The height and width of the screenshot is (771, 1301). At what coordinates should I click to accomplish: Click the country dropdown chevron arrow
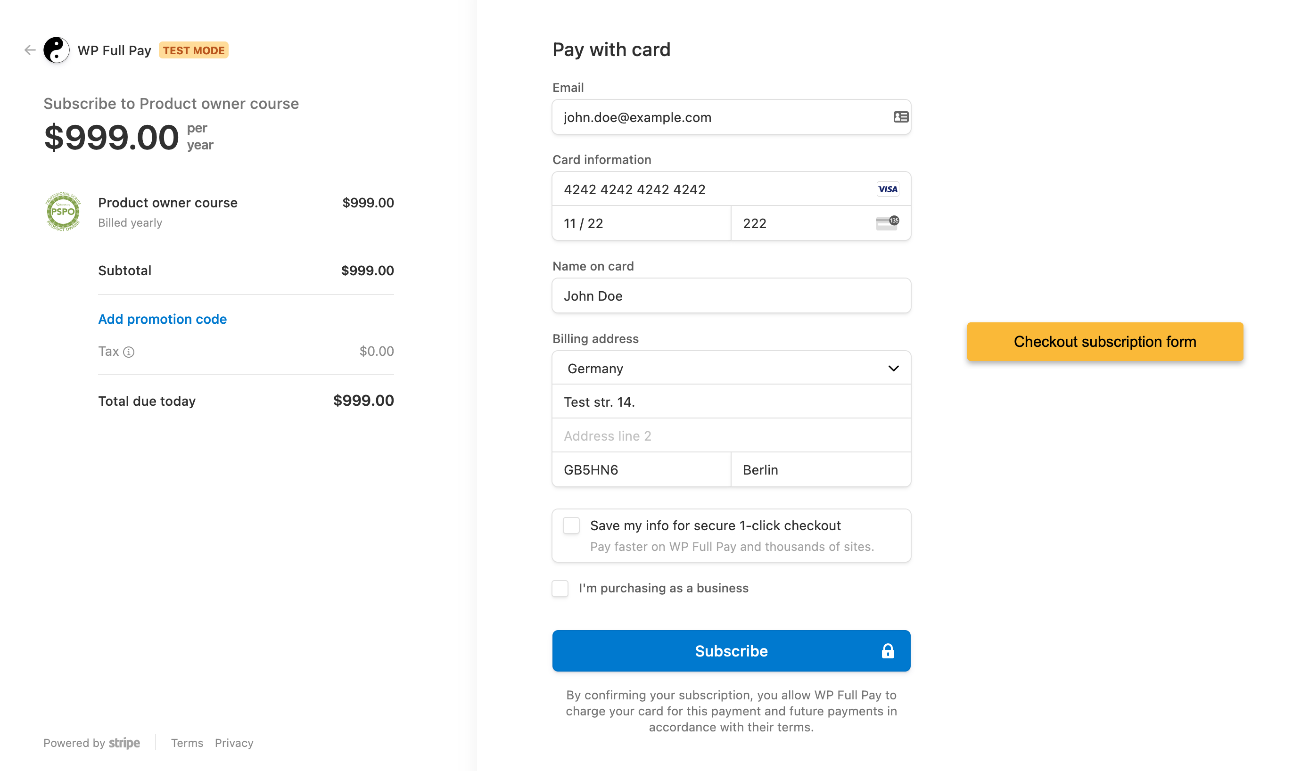[893, 369]
